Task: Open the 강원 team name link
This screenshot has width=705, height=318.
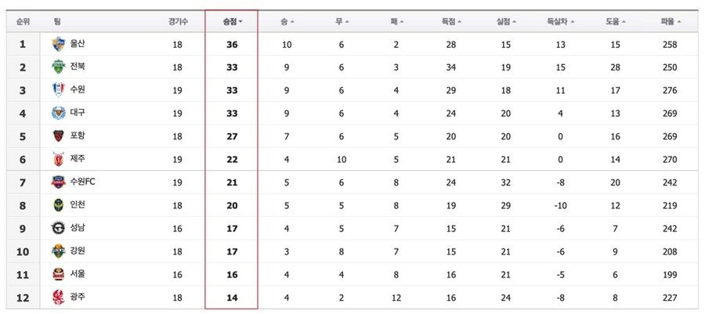Action: [78, 251]
